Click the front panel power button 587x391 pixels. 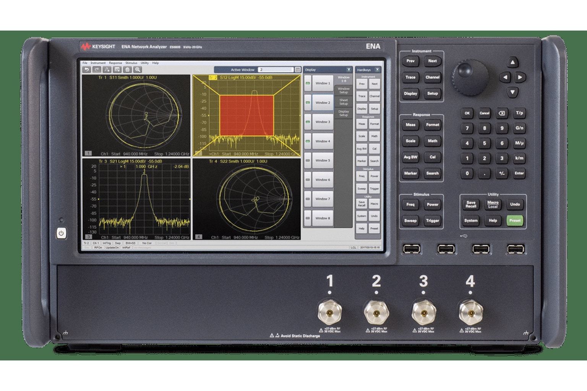pyautogui.click(x=62, y=233)
